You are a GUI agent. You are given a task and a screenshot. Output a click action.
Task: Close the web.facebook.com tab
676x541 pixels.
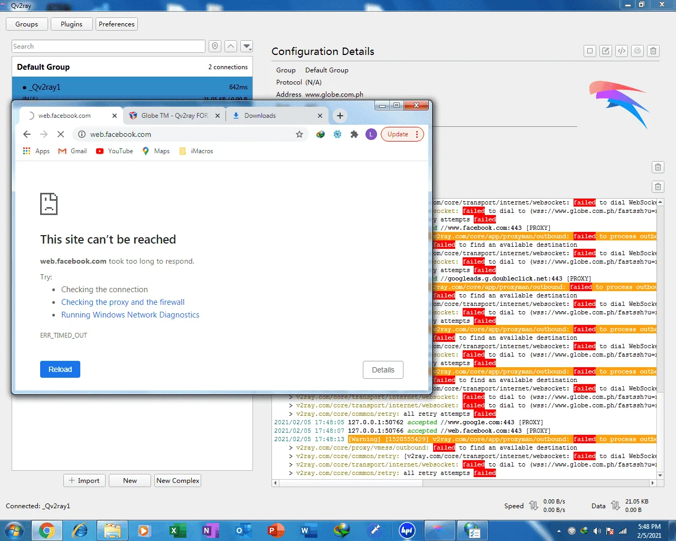tap(115, 116)
